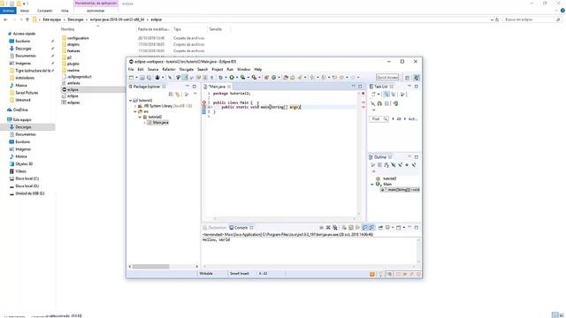
Task: Click the New wizard icon in Eclipse toolbar
Action: coord(131,78)
